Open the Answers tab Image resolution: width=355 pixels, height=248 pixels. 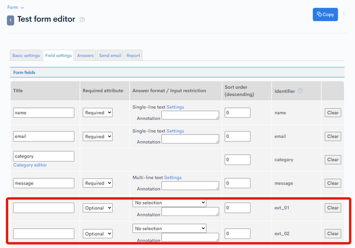85,56
